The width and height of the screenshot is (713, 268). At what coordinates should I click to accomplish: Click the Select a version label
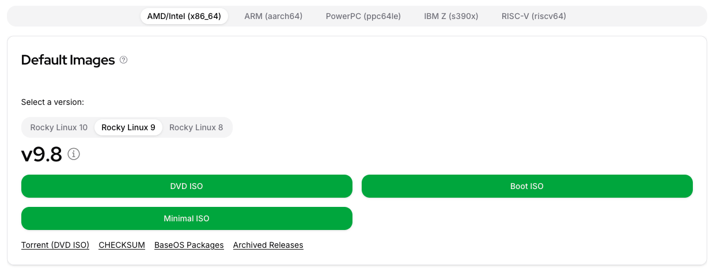(53, 102)
